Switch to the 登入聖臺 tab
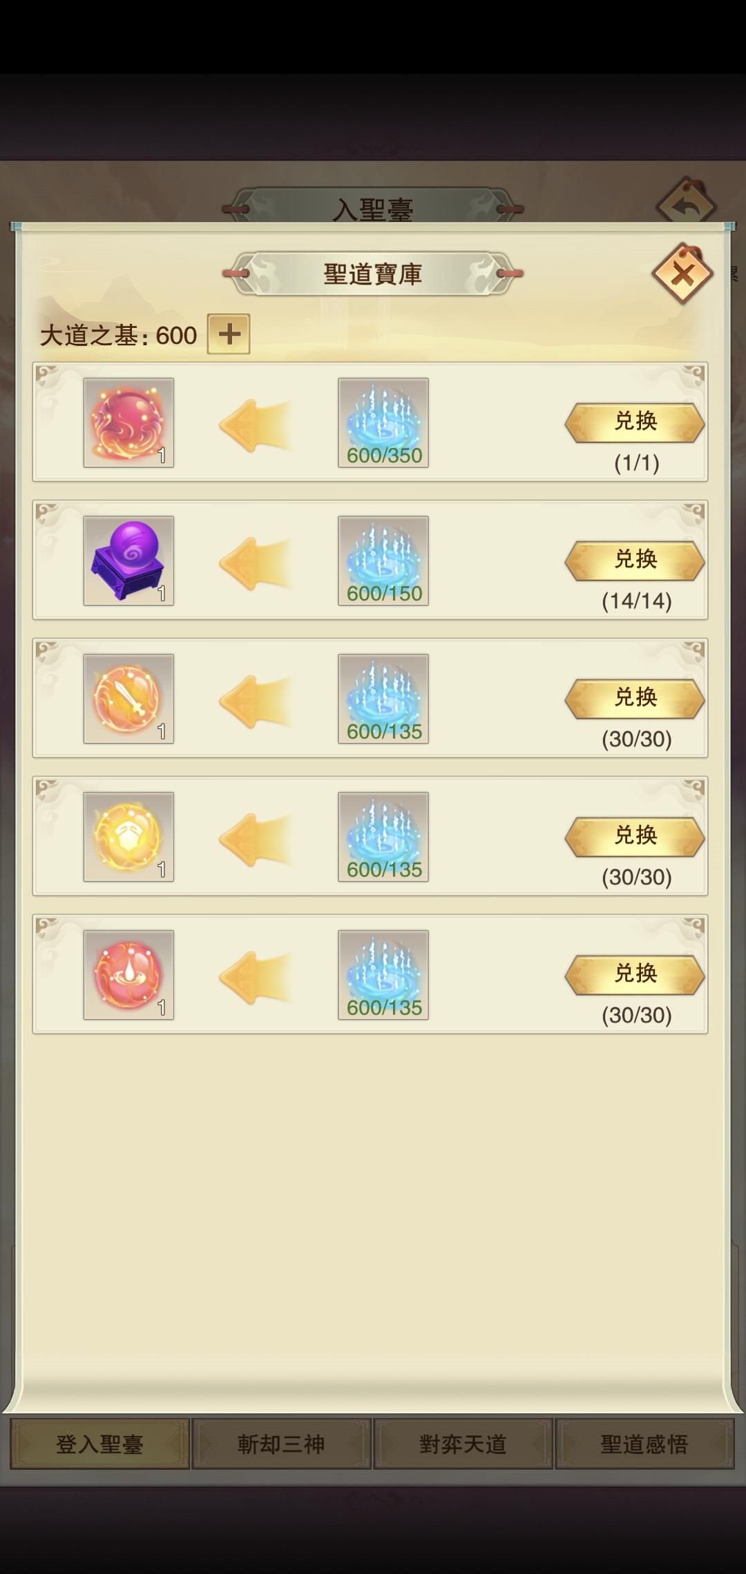The image size is (746, 1574). click(x=99, y=1444)
